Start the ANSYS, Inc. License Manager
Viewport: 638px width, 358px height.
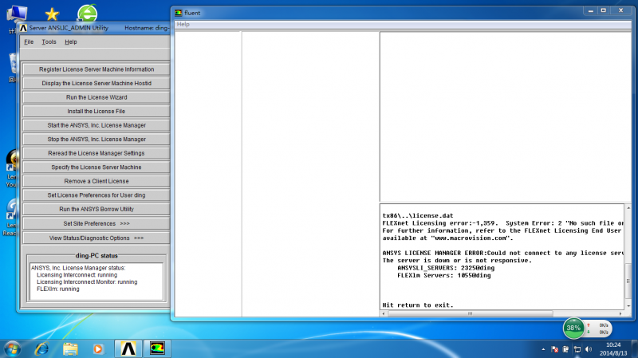pos(96,125)
